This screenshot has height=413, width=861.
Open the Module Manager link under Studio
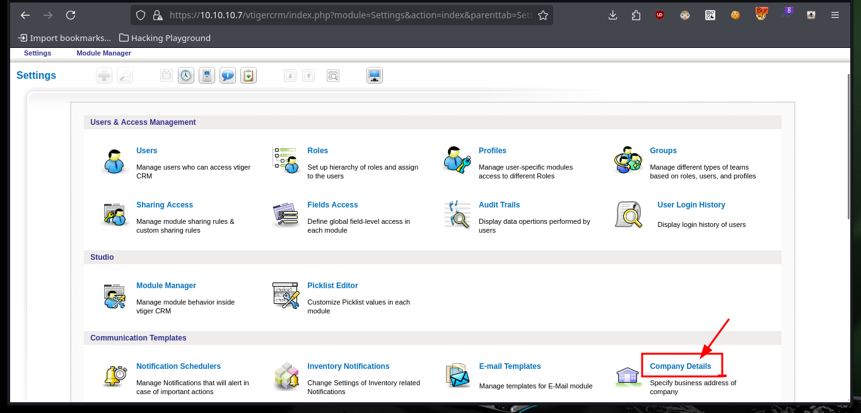(167, 286)
